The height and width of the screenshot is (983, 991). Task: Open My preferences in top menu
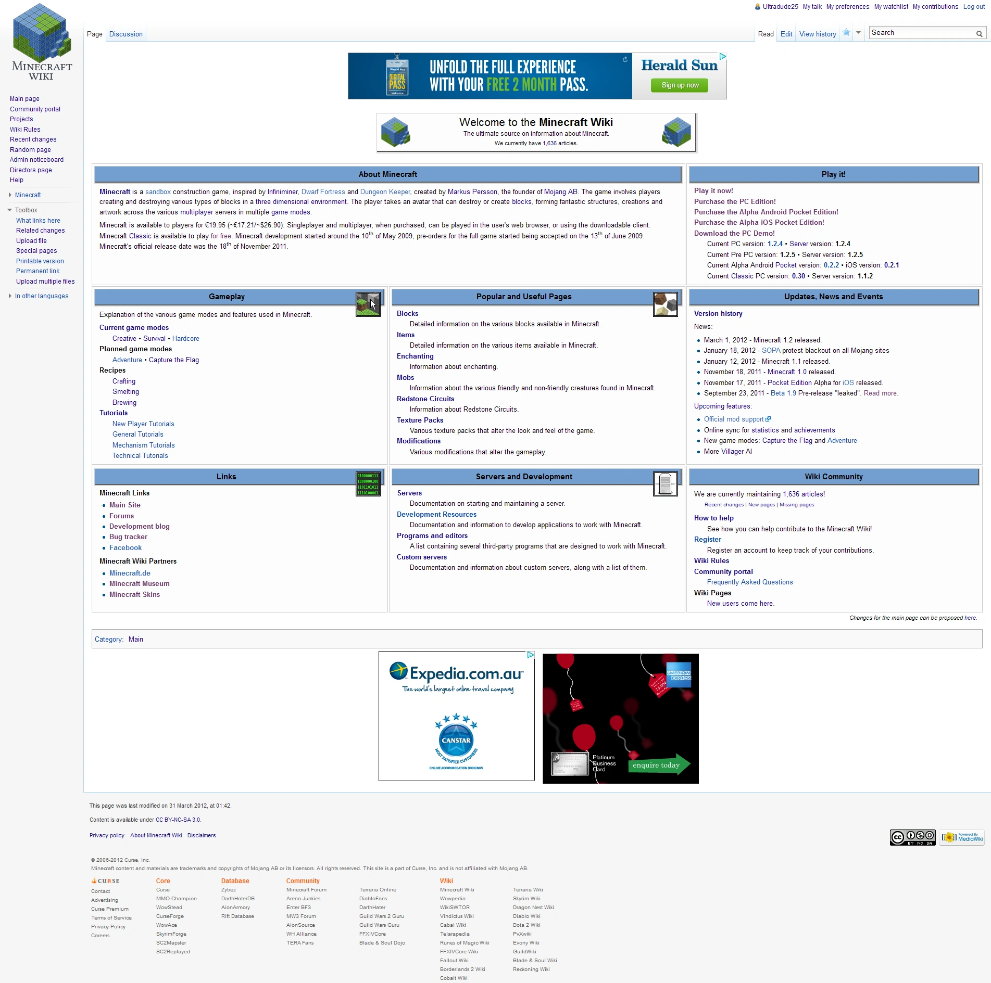tap(848, 7)
